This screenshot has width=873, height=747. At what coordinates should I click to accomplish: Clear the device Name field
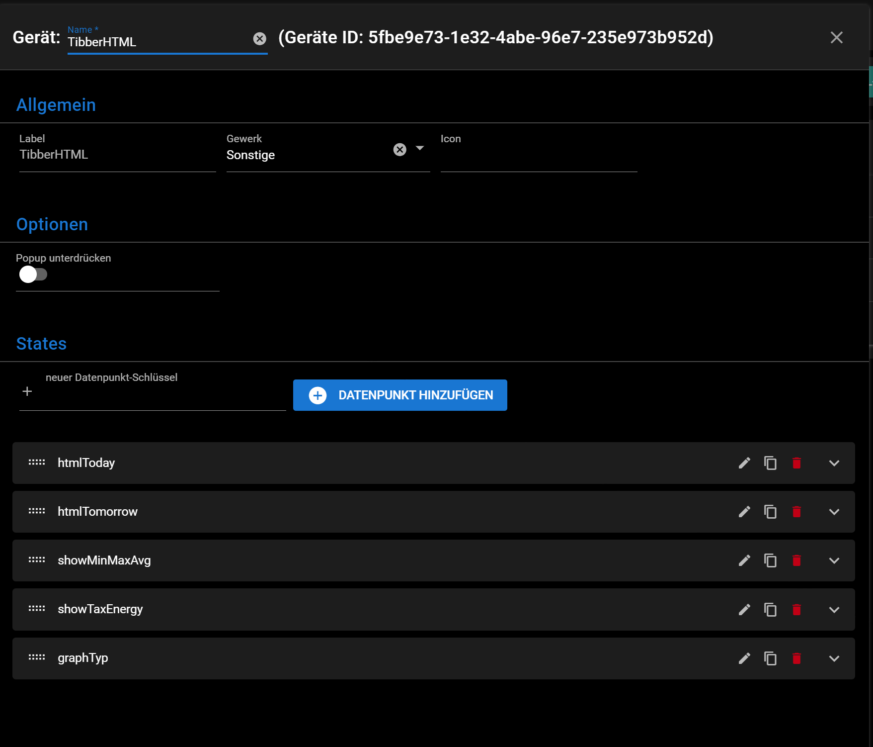[259, 39]
